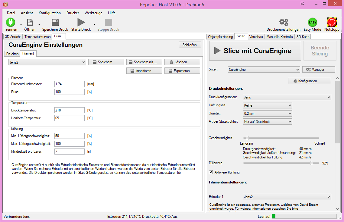The width and height of the screenshot is (344, 222).
Task: Click the slicer panel scroll-down arrow
Action: 337,209
